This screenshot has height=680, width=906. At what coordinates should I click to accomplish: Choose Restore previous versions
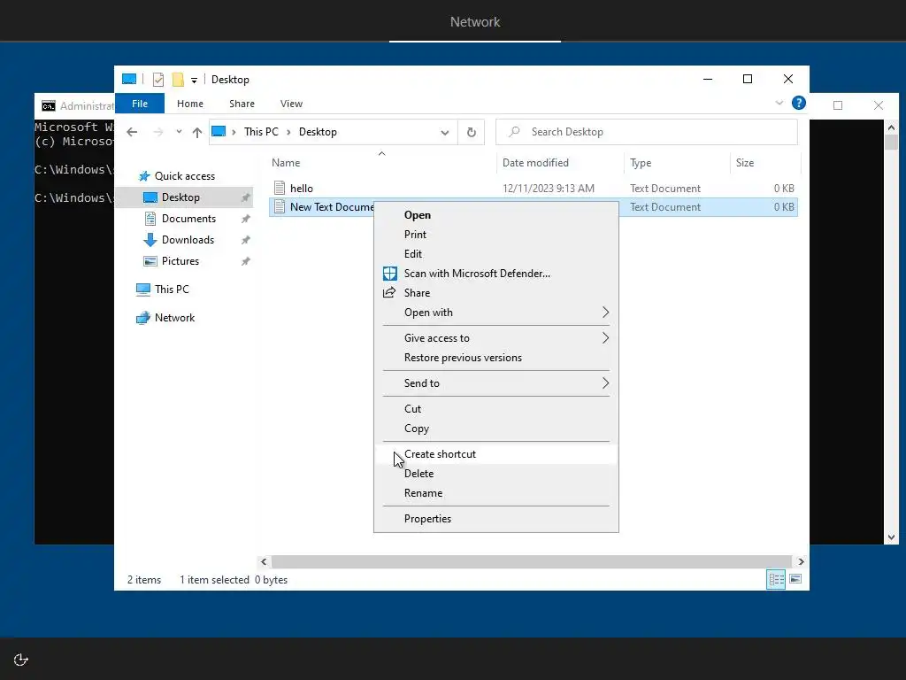(496, 358)
